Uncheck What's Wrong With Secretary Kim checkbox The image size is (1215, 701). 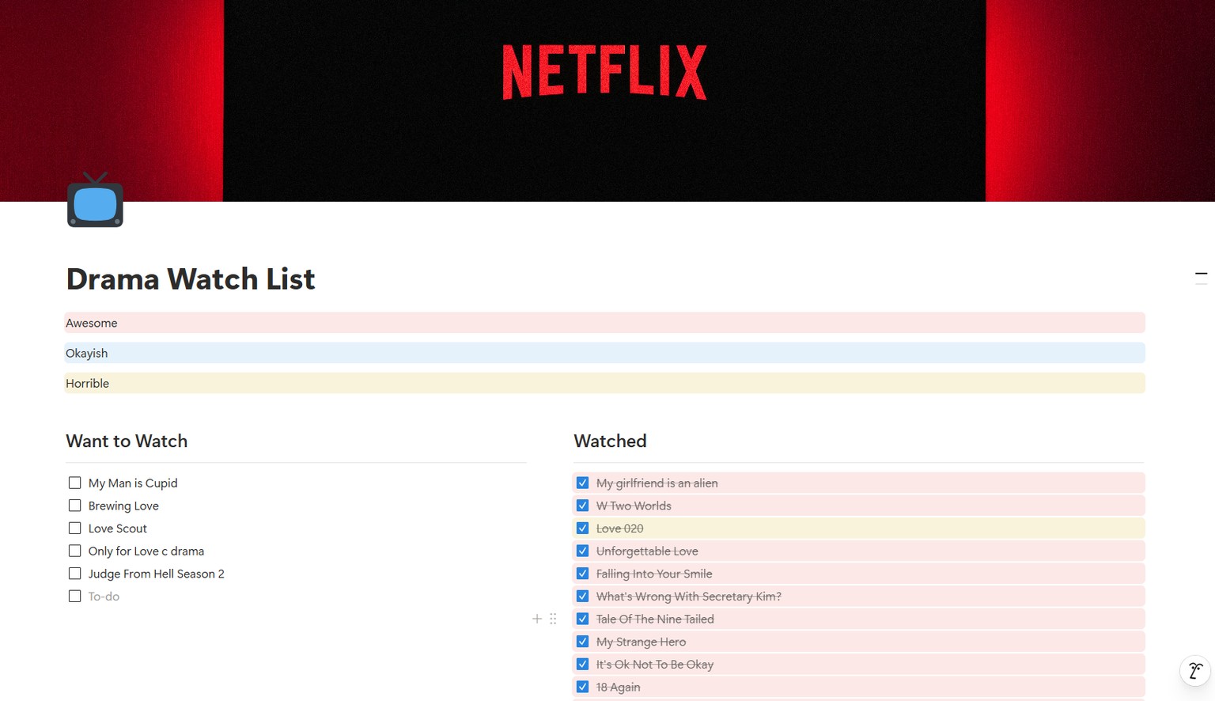[582, 597]
